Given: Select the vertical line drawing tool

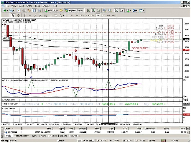Looking at the screenshot, I should pyautogui.click(x=24, y=16).
